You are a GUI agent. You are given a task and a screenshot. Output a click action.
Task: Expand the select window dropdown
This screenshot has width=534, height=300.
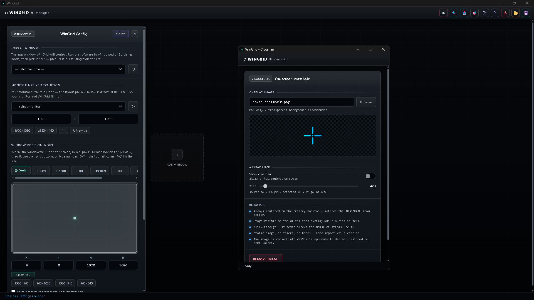click(x=68, y=69)
